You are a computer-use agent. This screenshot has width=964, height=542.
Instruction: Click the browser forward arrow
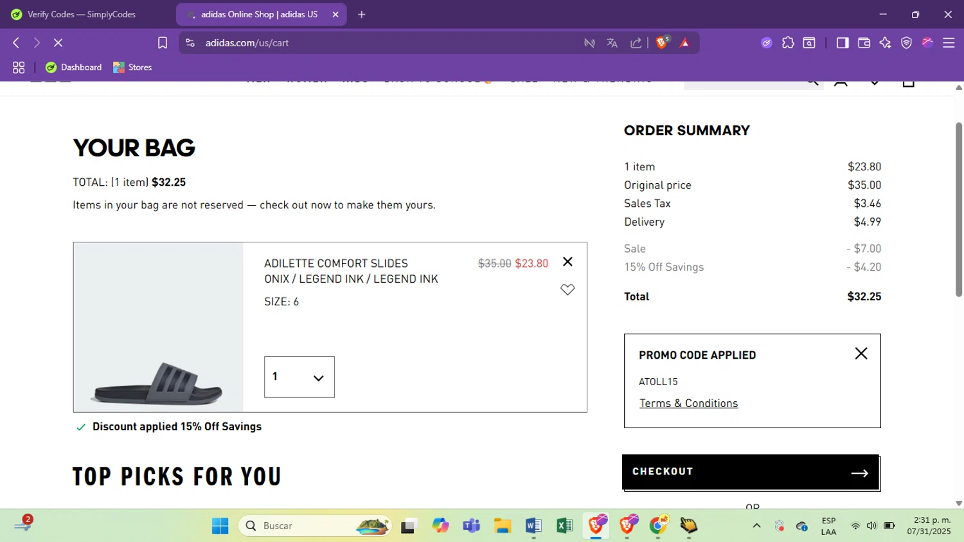(37, 43)
